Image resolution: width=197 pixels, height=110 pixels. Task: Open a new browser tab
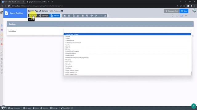[52, 2]
